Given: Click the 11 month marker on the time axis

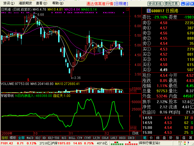Looking at the screenshot, I should click(71, 134).
